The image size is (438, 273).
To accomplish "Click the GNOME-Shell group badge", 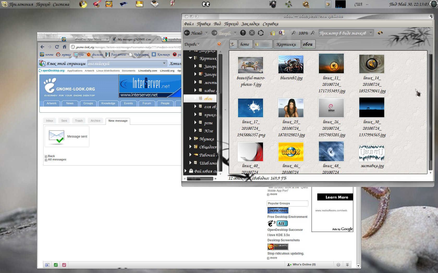I will coord(278,210).
